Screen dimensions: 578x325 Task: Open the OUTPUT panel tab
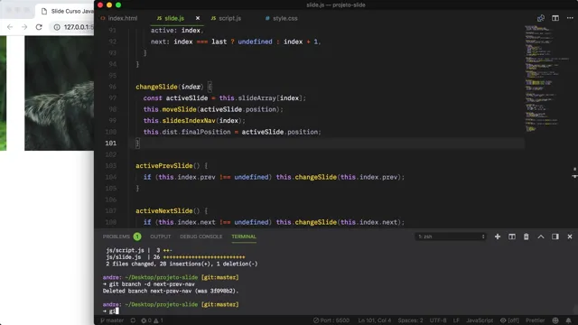pos(161,237)
